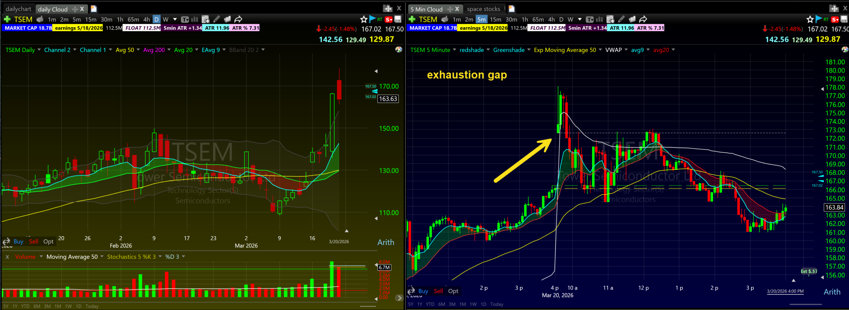Click the blue flag icon in right chart
849x310 pixels.
(818, 19)
